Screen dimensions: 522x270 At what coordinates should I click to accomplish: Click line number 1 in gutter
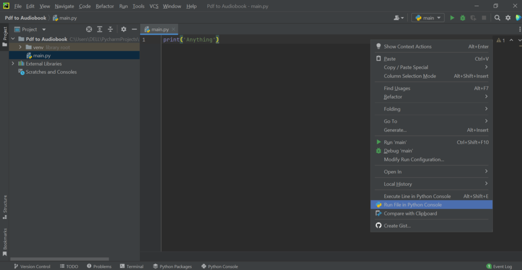(144, 40)
